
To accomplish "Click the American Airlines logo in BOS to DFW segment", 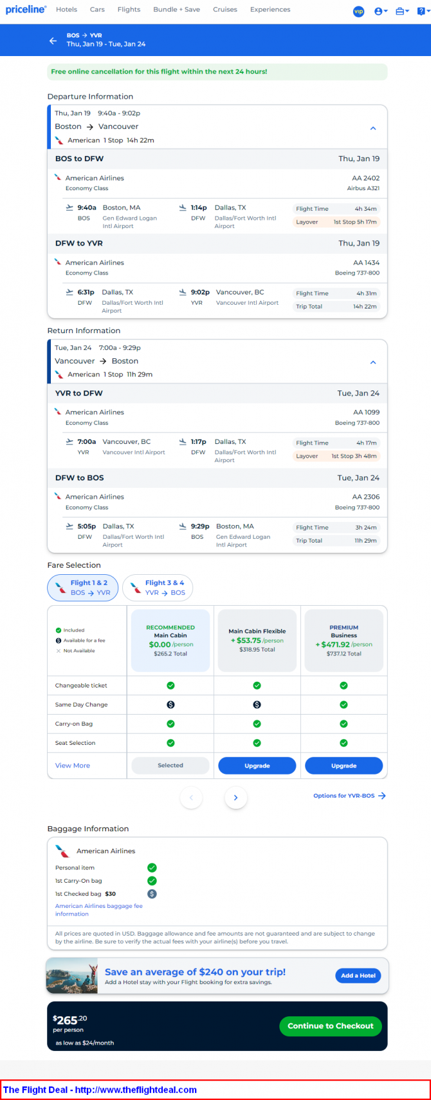I will (x=58, y=178).
